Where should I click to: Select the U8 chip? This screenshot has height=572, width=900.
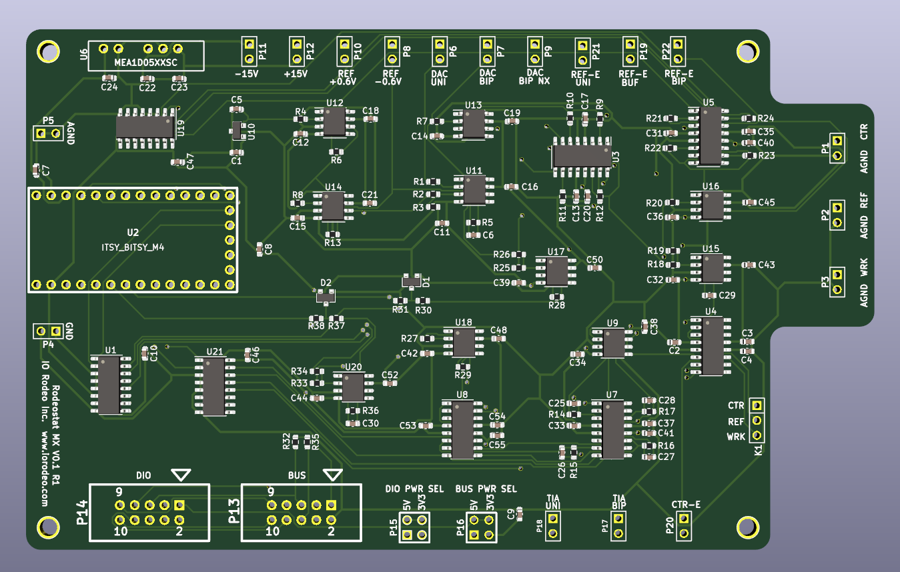[462, 429]
